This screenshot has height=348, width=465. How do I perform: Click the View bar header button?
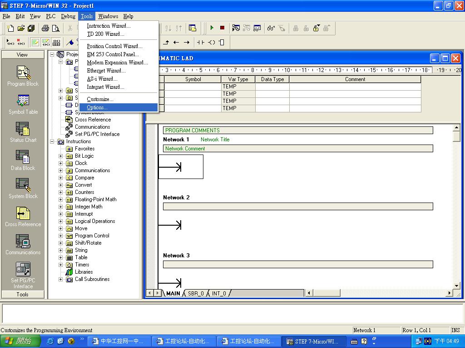tap(23, 55)
